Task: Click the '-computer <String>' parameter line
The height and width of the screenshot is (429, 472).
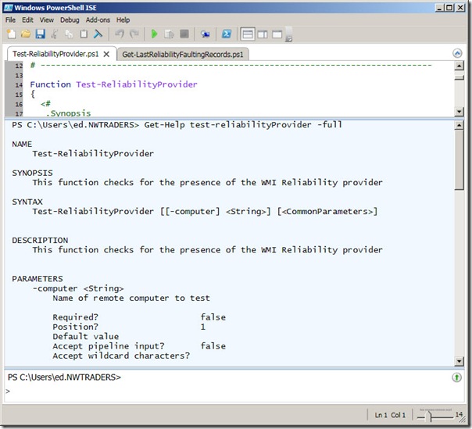Action: pyautogui.click(x=78, y=288)
